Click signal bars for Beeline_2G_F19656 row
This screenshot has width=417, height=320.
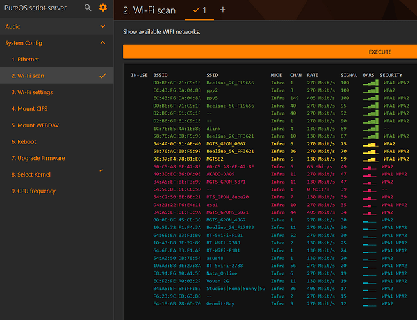point(371,83)
